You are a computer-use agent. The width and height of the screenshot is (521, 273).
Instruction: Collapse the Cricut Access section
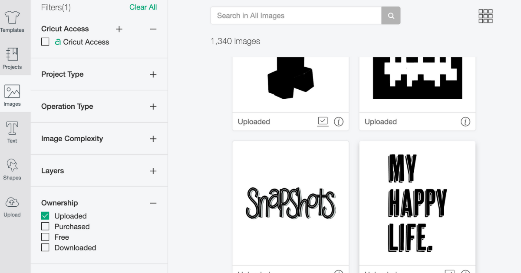tap(153, 29)
